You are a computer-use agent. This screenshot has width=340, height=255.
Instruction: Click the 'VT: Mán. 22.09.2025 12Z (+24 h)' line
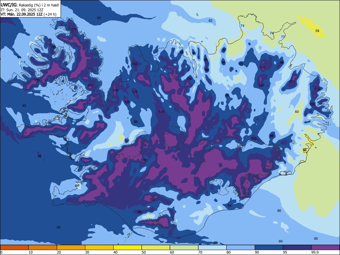pos(29,14)
